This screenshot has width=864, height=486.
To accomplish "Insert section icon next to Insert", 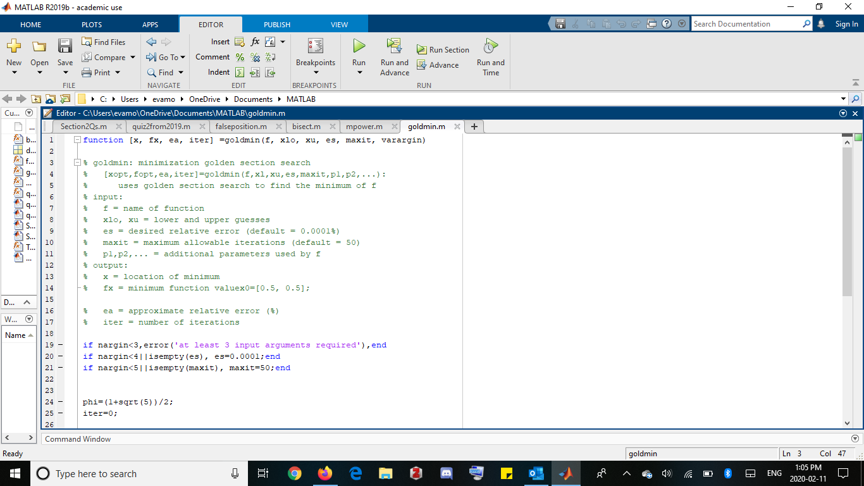I will click(240, 42).
